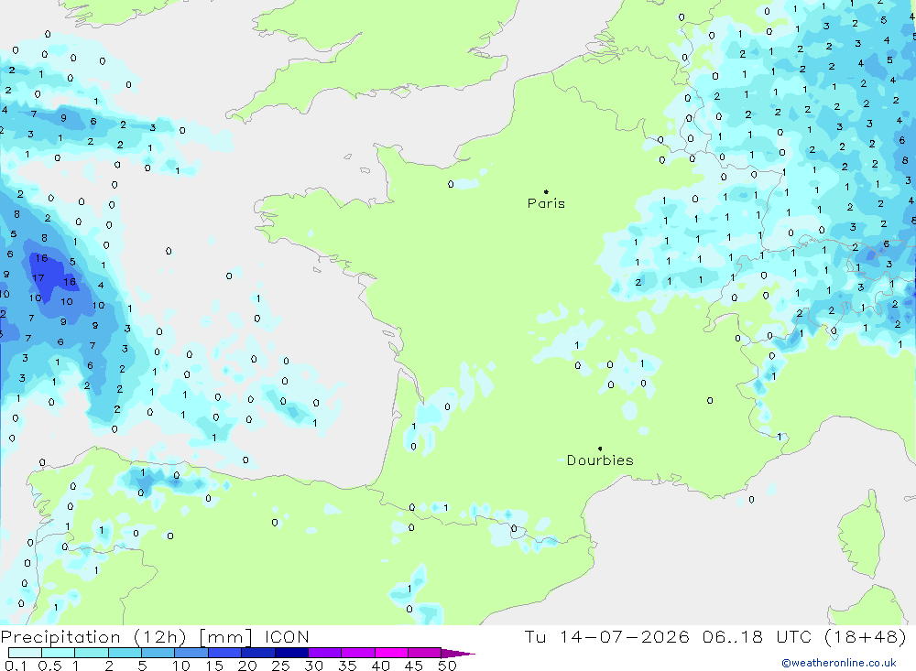Image resolution: width=916 pixels, height=671 pixels.
Task: Click the Dourbies location dot marker
Action: coord(600,449)
